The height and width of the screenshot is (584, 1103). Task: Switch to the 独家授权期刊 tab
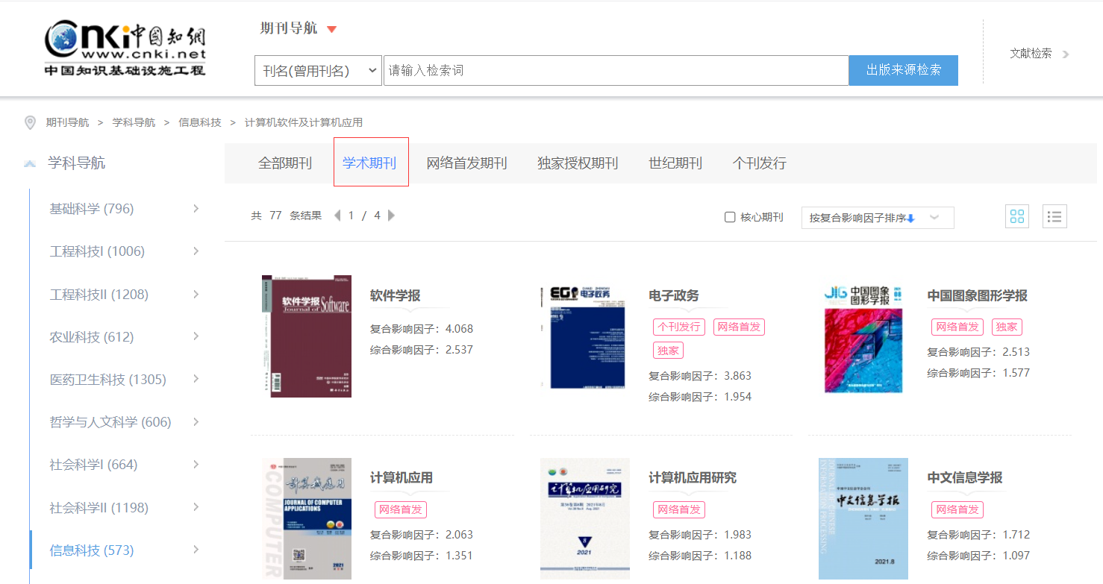click(577, 163)
